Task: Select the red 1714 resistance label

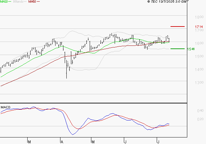Action: click(x=199, y=27)
